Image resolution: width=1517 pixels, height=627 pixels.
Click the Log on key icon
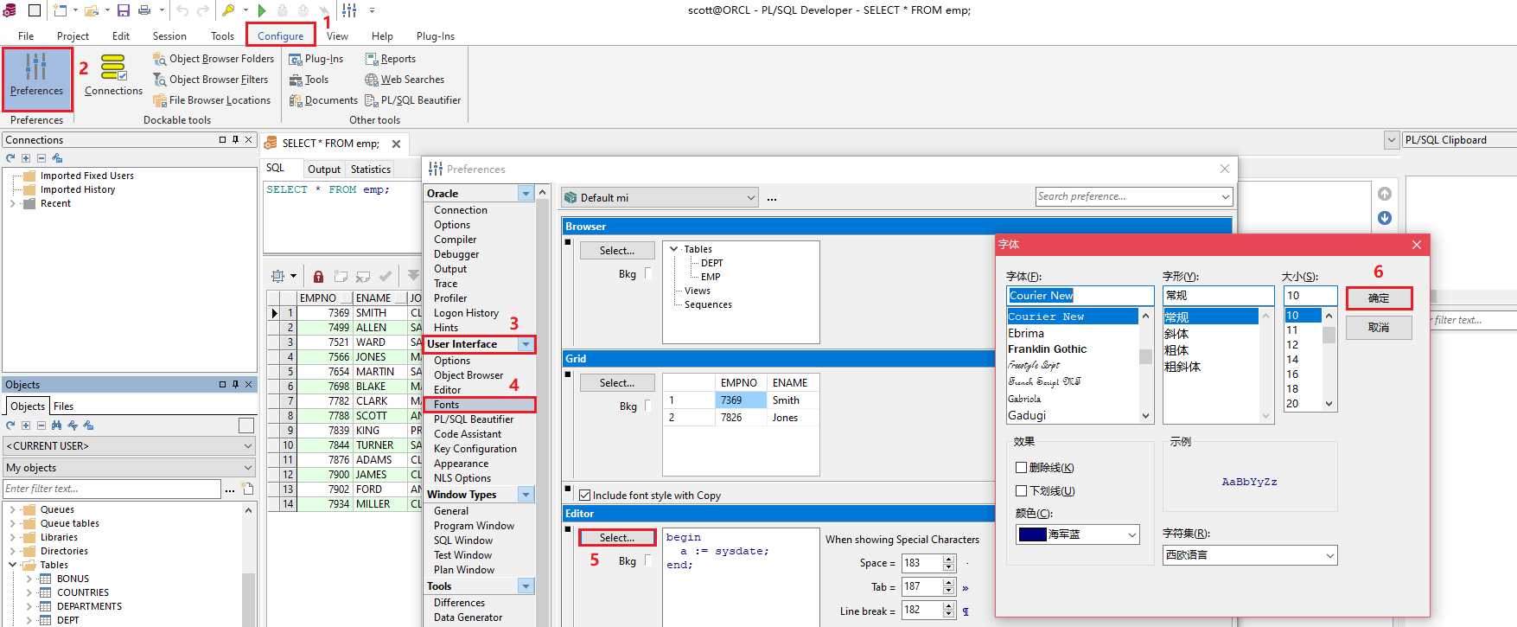[x=228, y=10]
